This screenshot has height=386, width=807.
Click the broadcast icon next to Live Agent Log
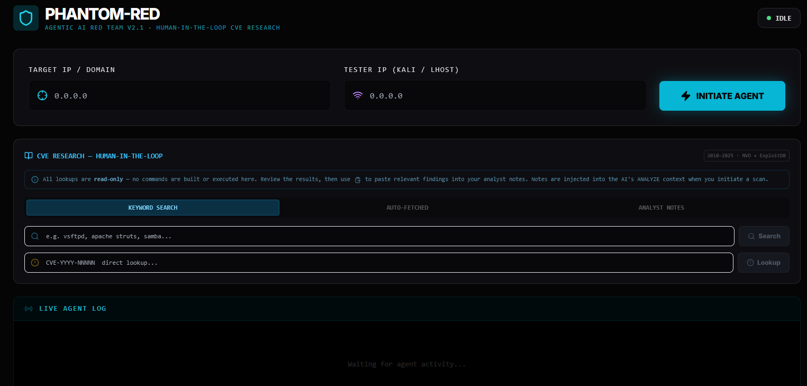point(29,309)
